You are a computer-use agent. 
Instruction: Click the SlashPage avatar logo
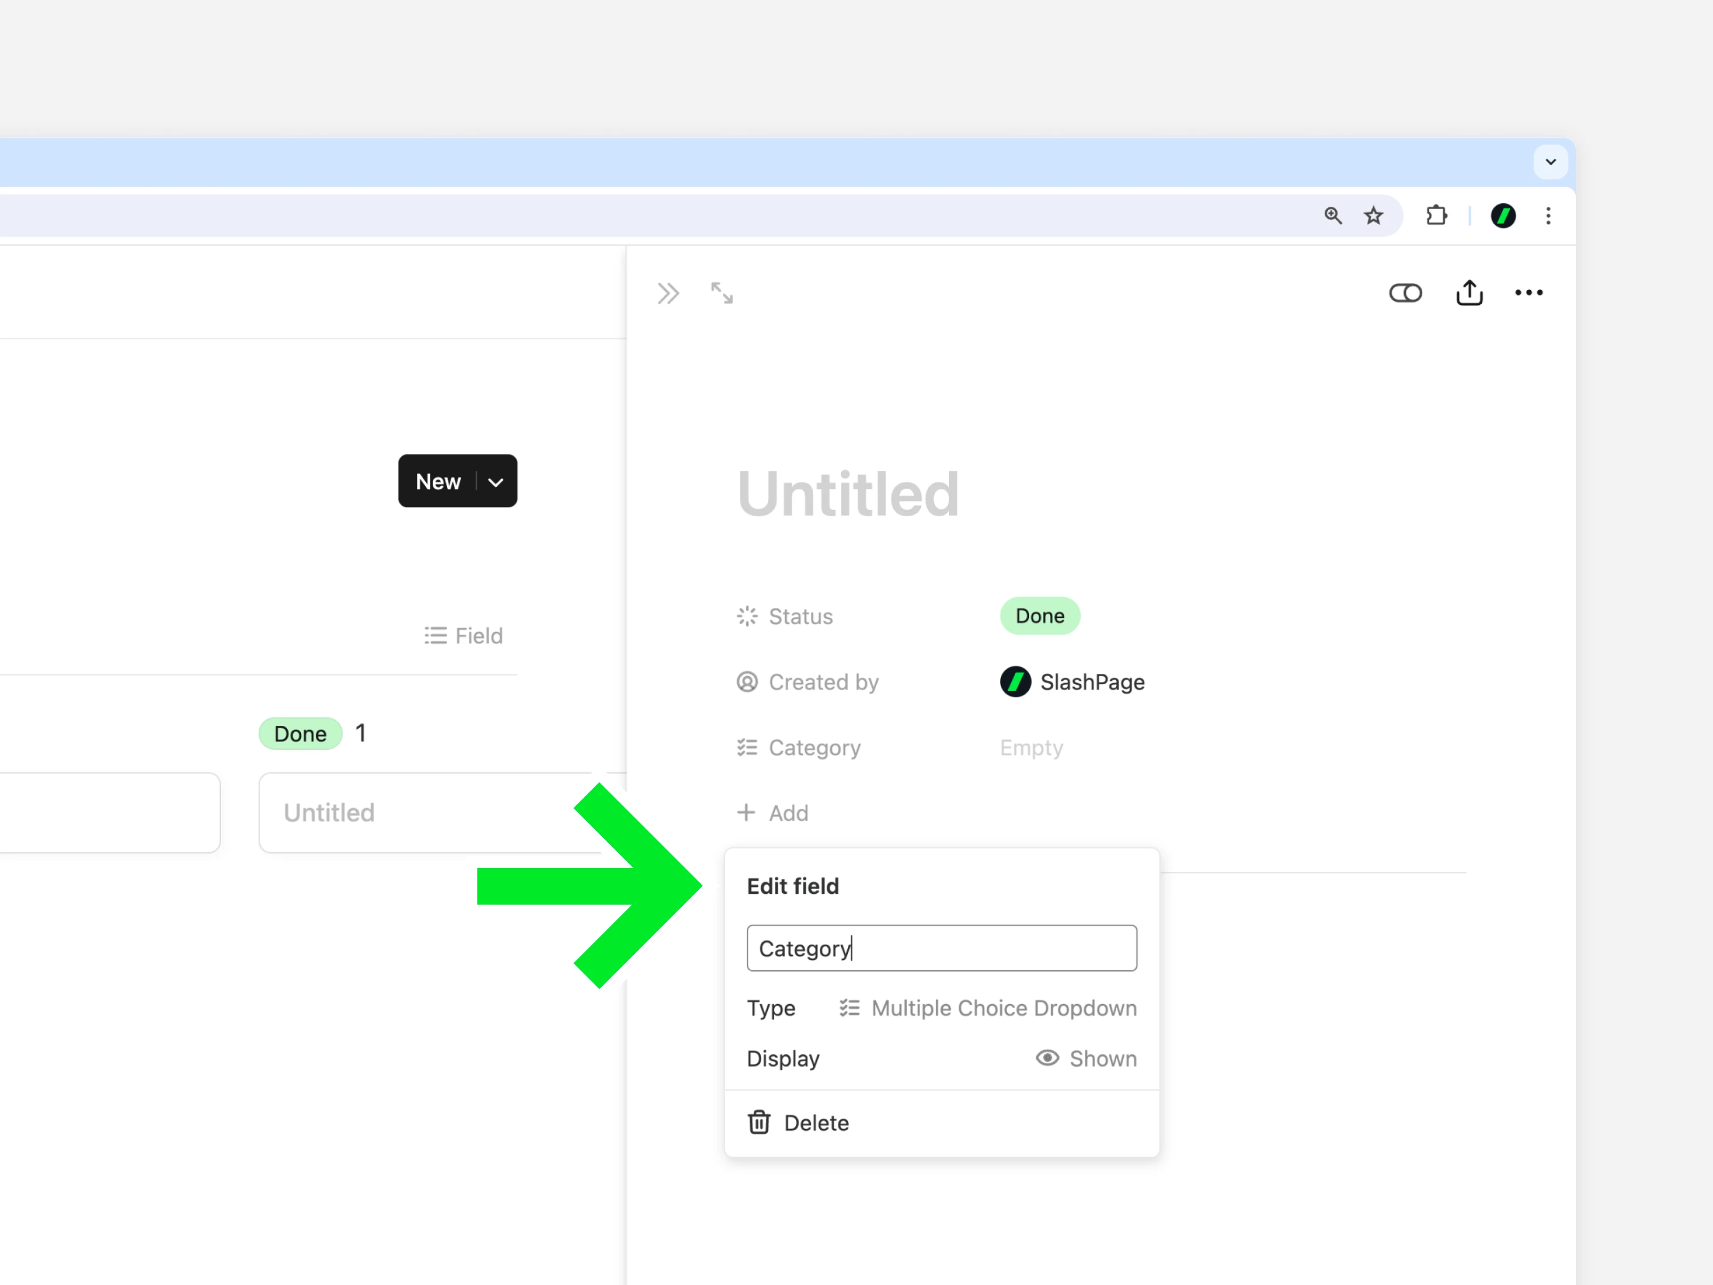coord(1015,681)
